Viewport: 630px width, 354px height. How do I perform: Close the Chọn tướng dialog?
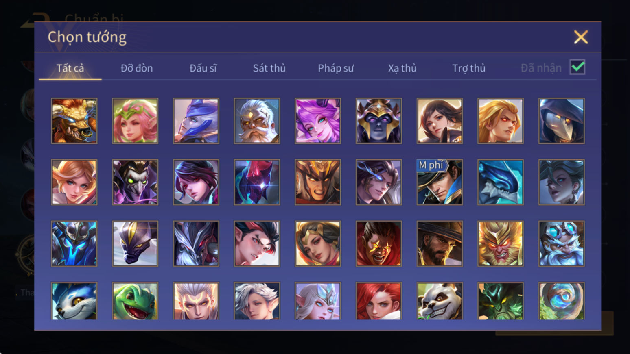581,37
